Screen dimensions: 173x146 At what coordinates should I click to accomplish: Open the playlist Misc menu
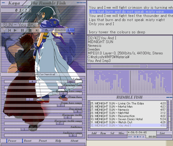click(121, 133)
